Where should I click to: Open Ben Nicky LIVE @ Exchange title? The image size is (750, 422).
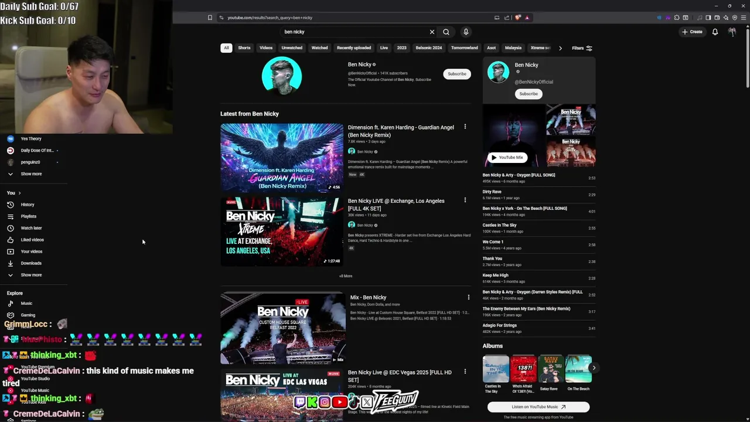pyautogui.click(x=396, y=205)
